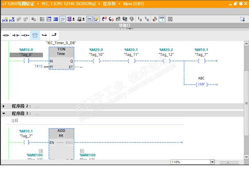The width and height of the screenshot is (249, 176).
Task: Click the check-mark block toolbar icon
Action: (x=132, y=19)
